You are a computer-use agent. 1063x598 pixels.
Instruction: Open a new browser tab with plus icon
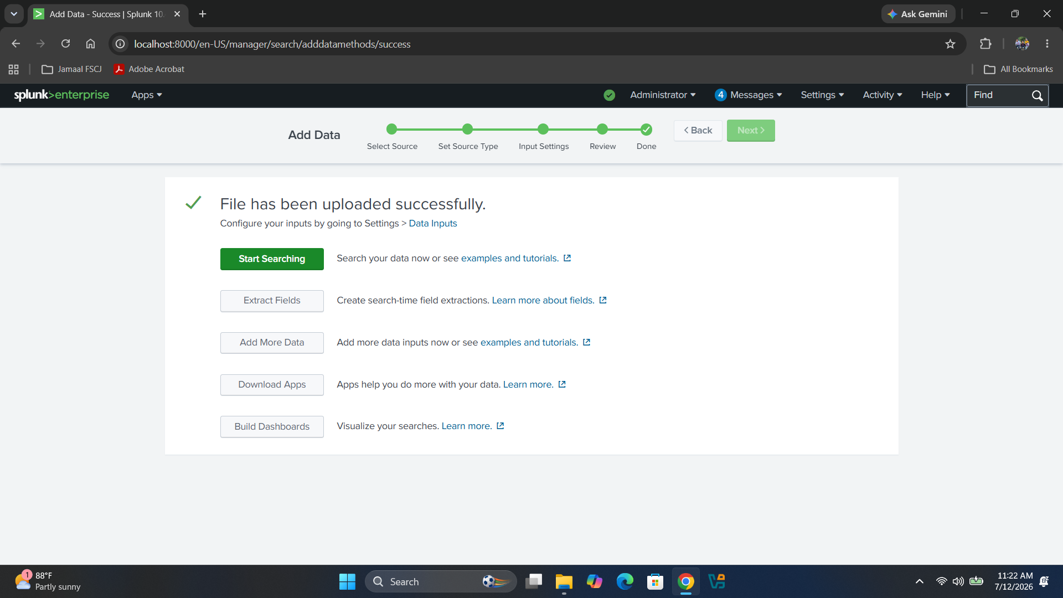click(203, 14)
